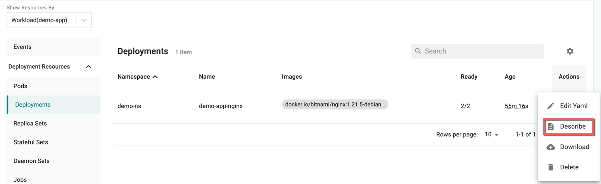
Task: Open the Show Resources By dropdown
Action: point(49,20)
